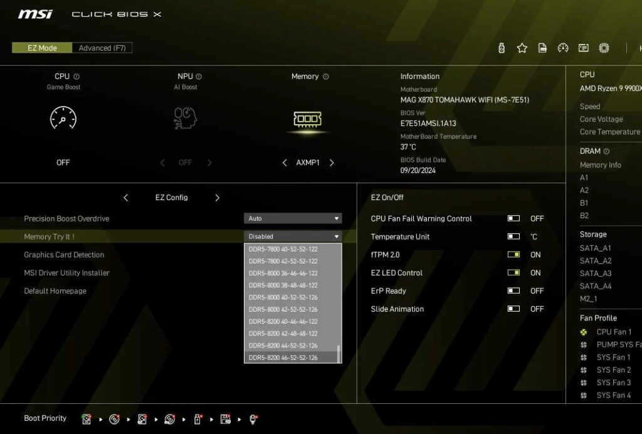Click the hardware monitor gauge icon
The height and width of the screenshot is (434, 642).
click(563, 48)
